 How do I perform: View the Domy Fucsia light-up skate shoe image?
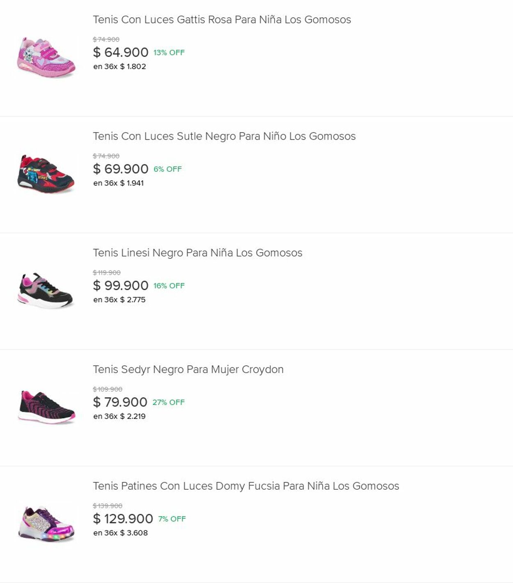point(46,524)
